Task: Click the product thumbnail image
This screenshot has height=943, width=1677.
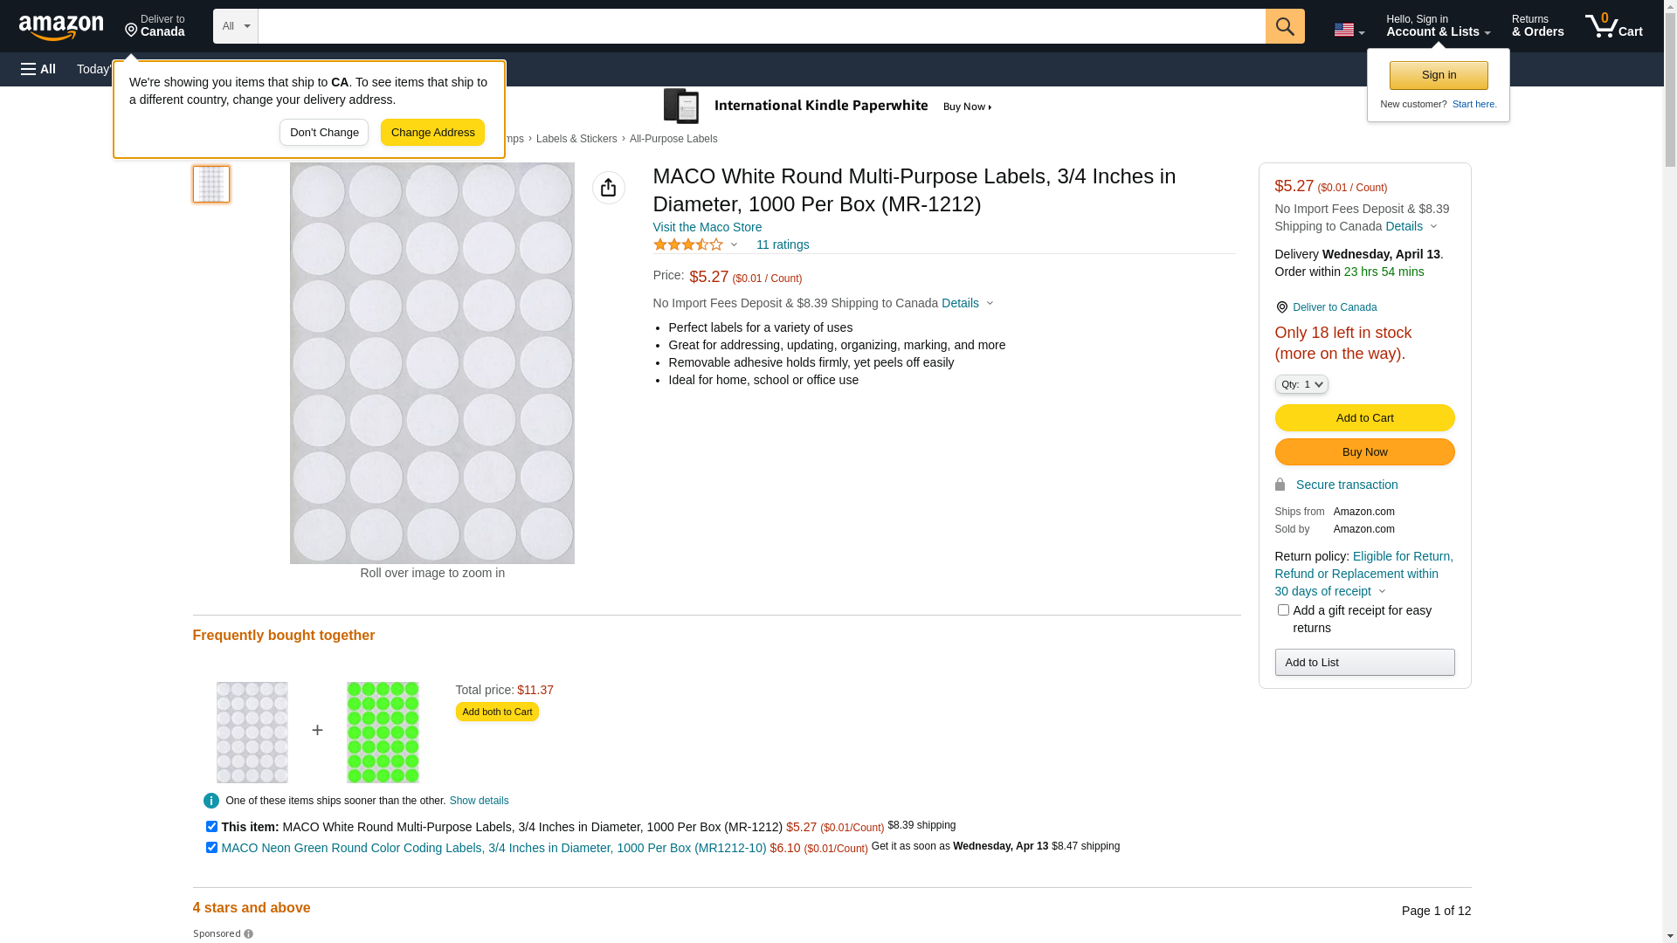Action: pos(211,184)
